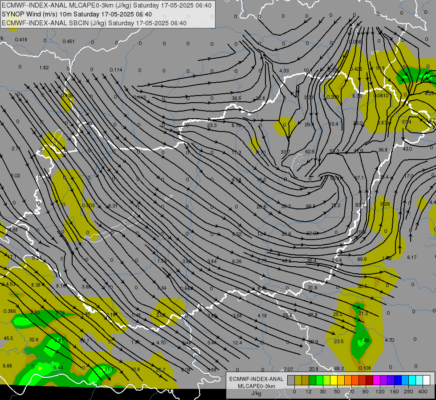Image resolution: width=436 pixels, height=400 pixels.
Task: Click the map value 7.49 in green area
Action: [364, 340]
